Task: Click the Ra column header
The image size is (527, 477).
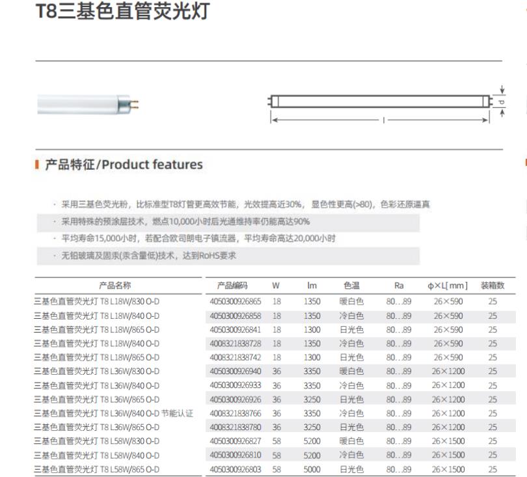Action: point(399,286)
